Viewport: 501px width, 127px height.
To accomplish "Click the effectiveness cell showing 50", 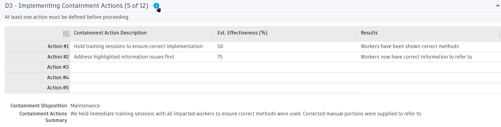I will point(220,46).
